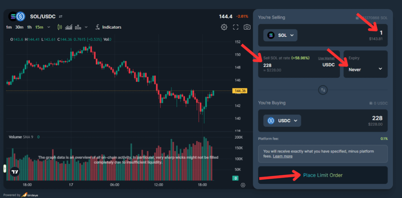This screenshot has height=198, width=402.
Task: Click the buying amount field showing 228
Action: [x=377, y=118]
